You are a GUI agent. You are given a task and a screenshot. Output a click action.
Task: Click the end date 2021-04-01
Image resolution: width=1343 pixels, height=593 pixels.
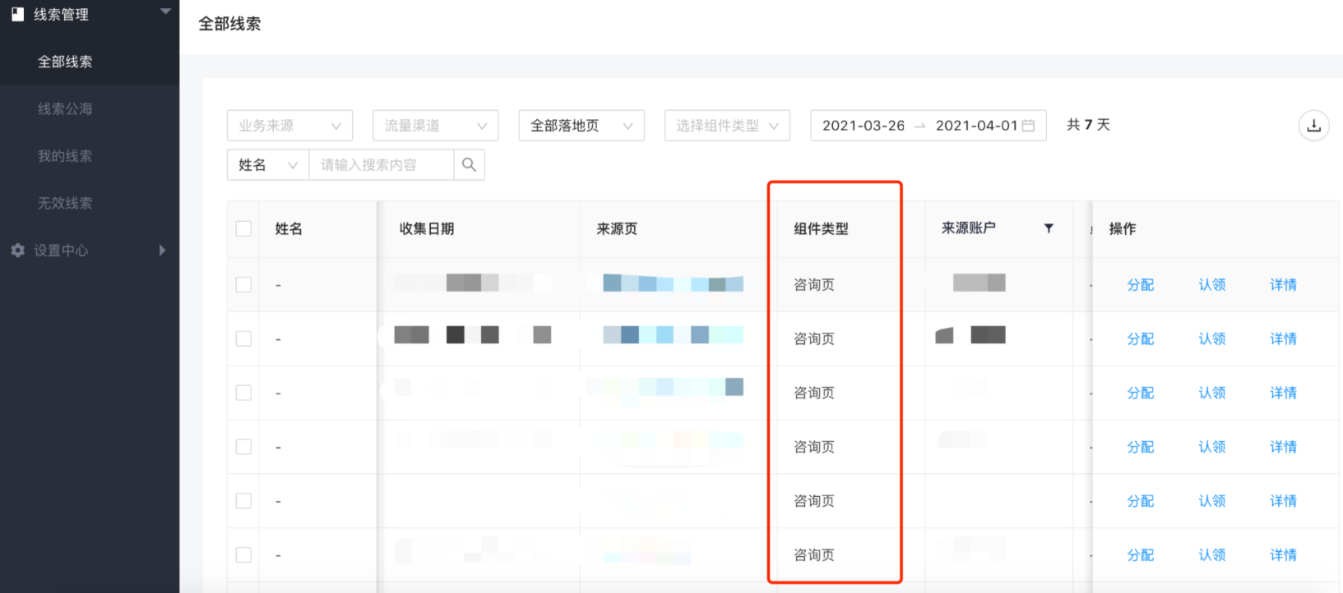976,126
